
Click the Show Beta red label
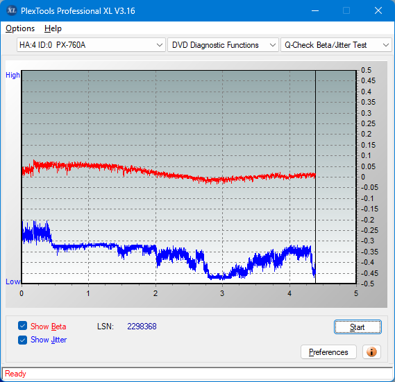click(49, 327)
